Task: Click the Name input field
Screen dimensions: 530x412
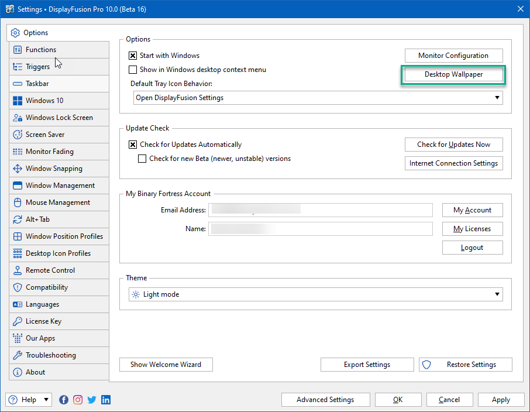Action: coord(321,229)
